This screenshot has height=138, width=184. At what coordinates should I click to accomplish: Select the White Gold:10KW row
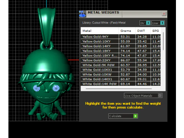tap(121, 74)
